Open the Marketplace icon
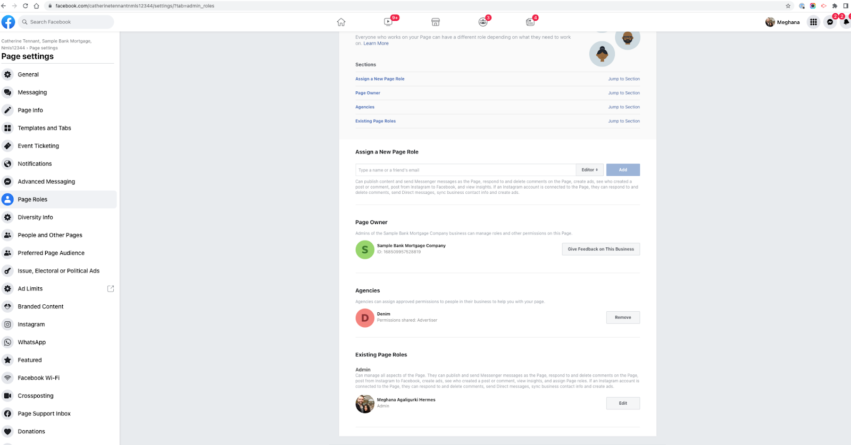This screenshot has width=851, height=445. [x=436, y=22]
